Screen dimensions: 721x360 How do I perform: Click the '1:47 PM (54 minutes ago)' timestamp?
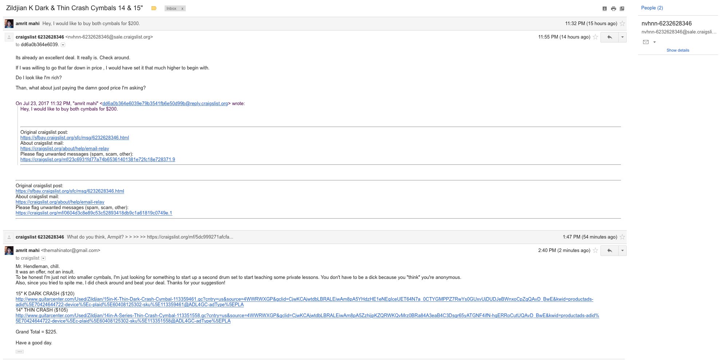590,237
